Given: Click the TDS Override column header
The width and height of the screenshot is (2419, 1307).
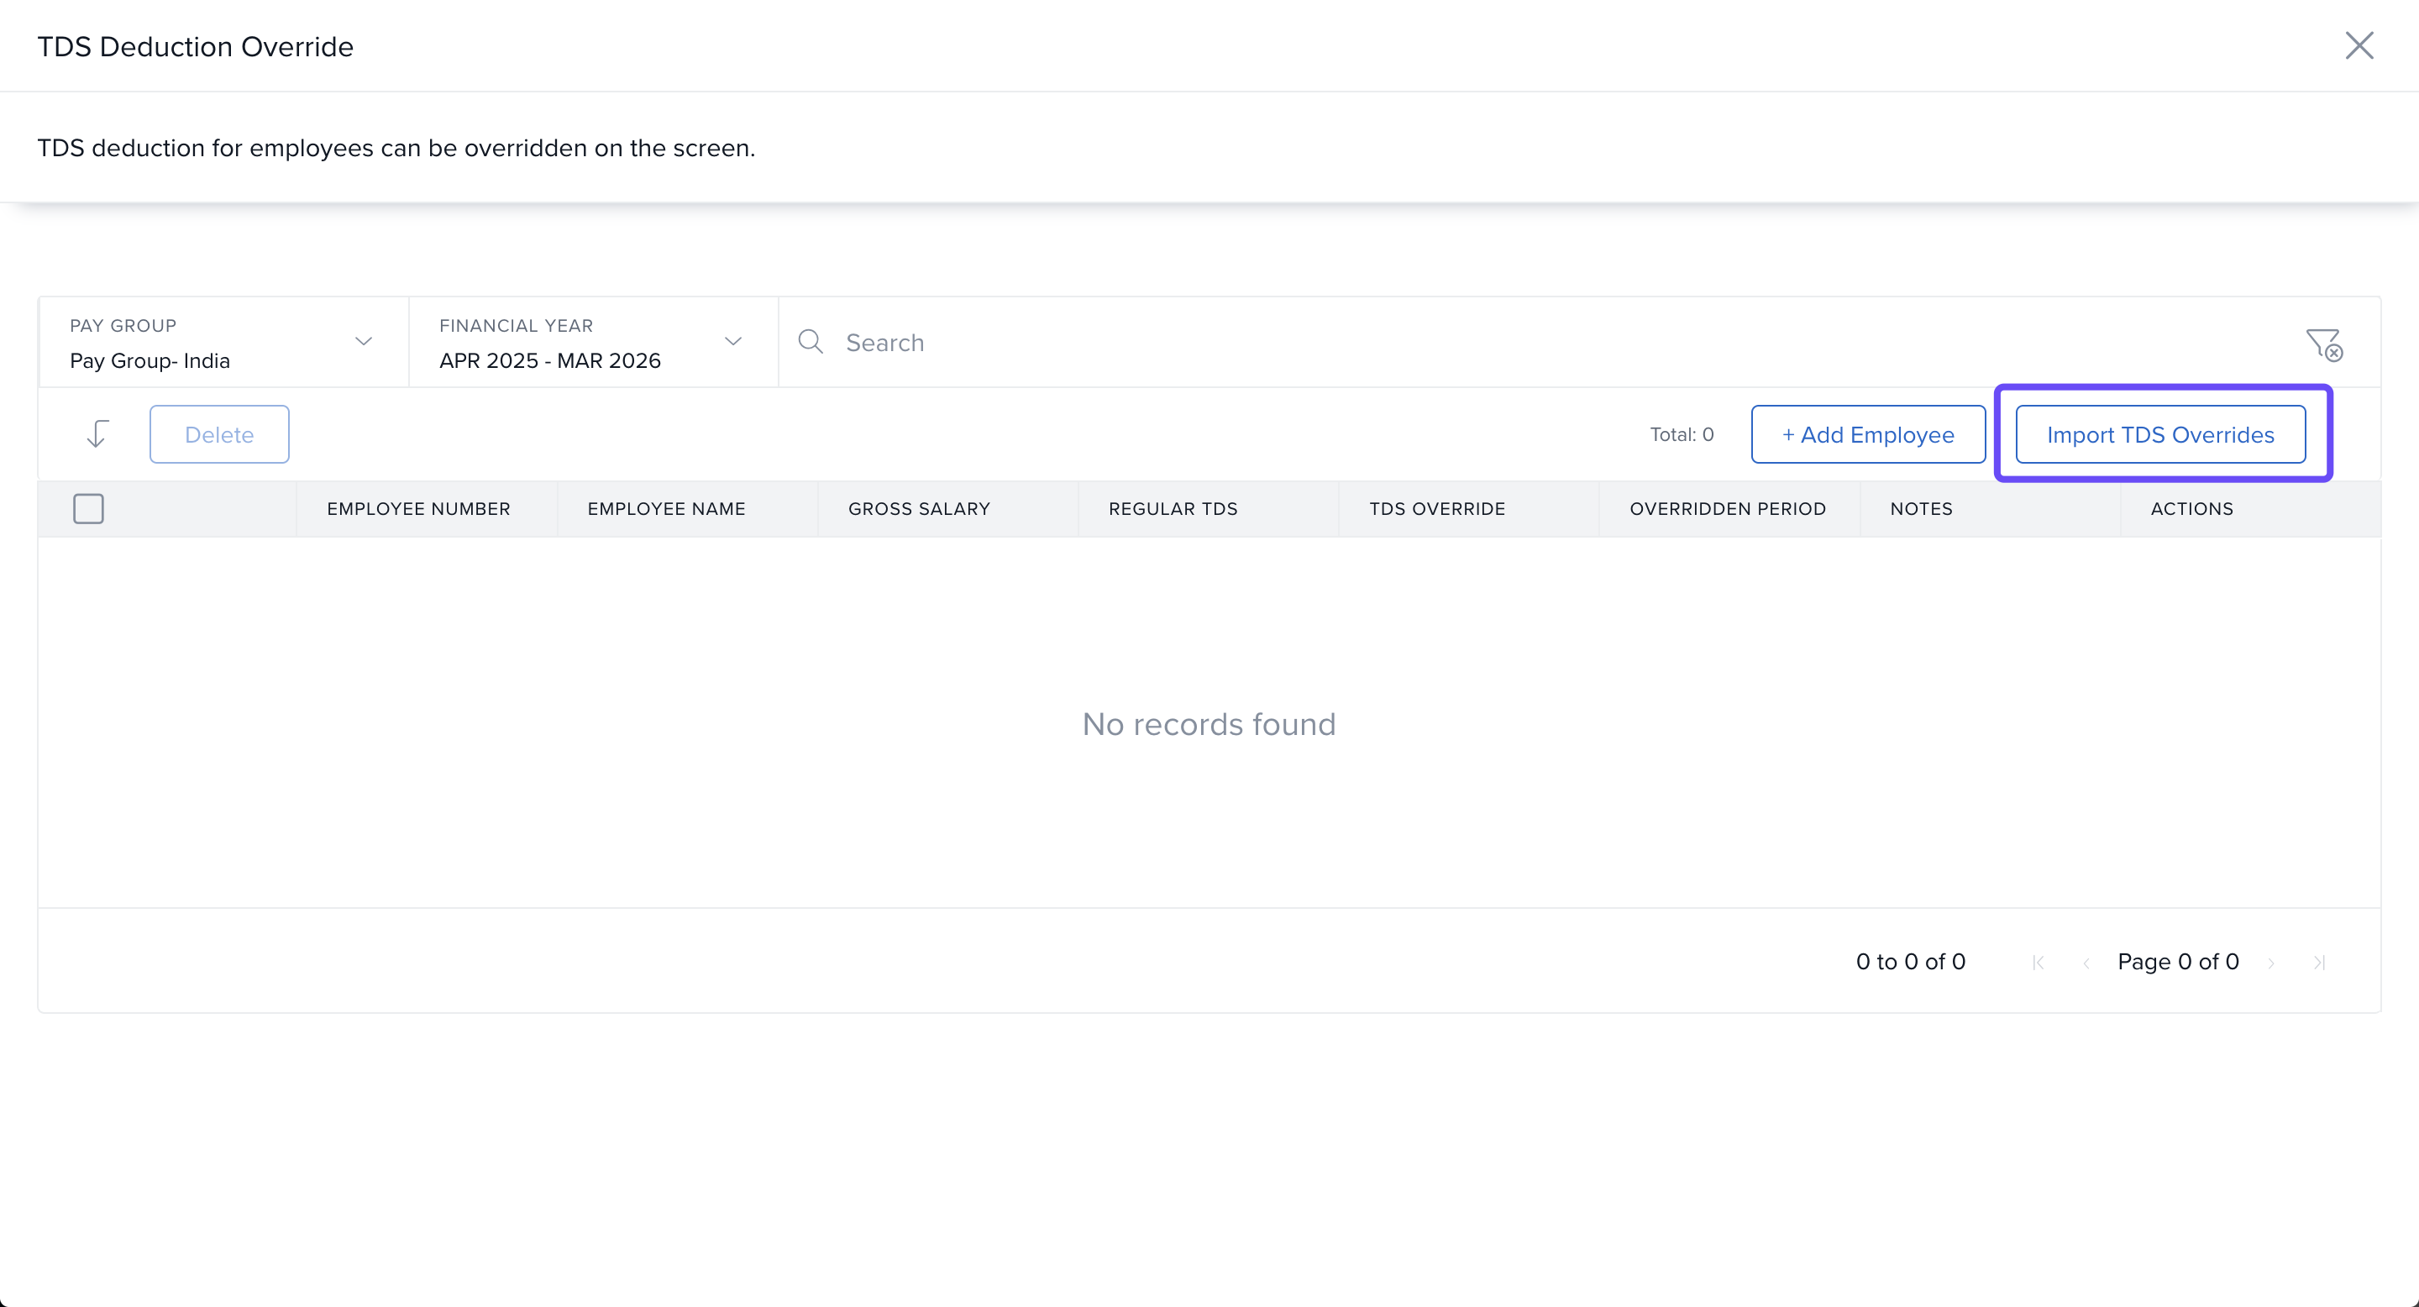Looking at the screenshot, I should click(x=1437, y=509).
